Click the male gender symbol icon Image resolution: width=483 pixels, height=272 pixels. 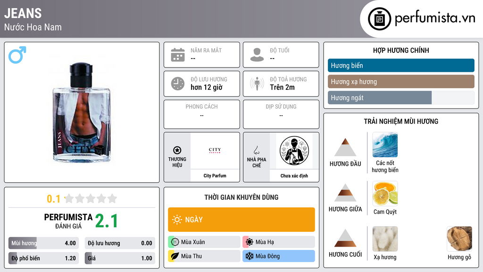(x=17, y=55)
